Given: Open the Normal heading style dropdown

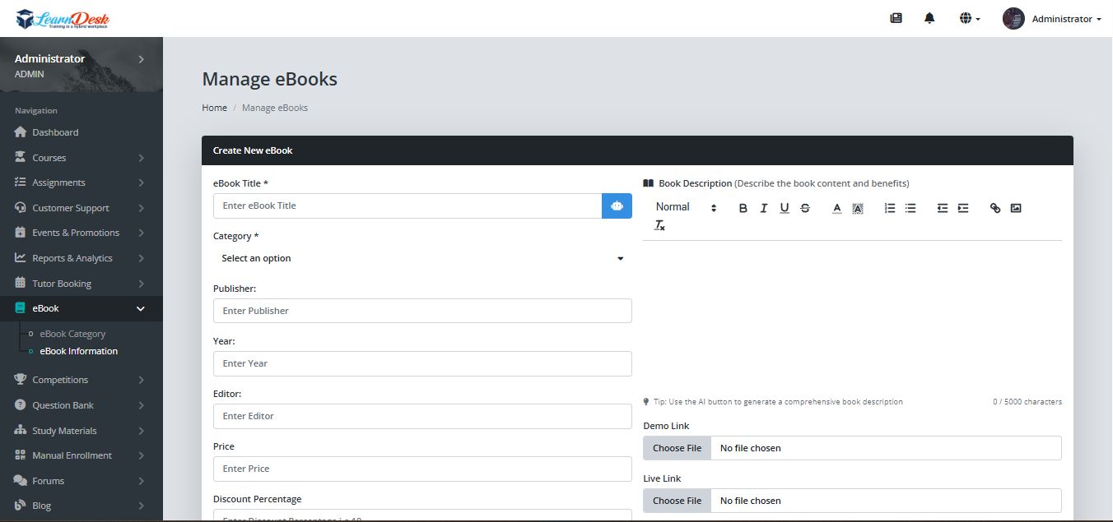Looking at the screenshot, I should pyautogui.click(x=687, y=207).
